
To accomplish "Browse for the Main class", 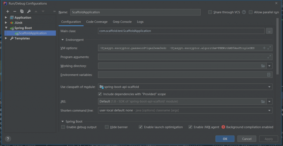I will [x=269, y=31].
